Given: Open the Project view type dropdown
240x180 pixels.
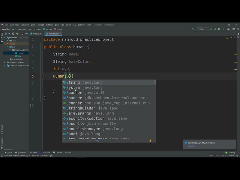Looking at the screenshot, I should click(x=7, y=34).
